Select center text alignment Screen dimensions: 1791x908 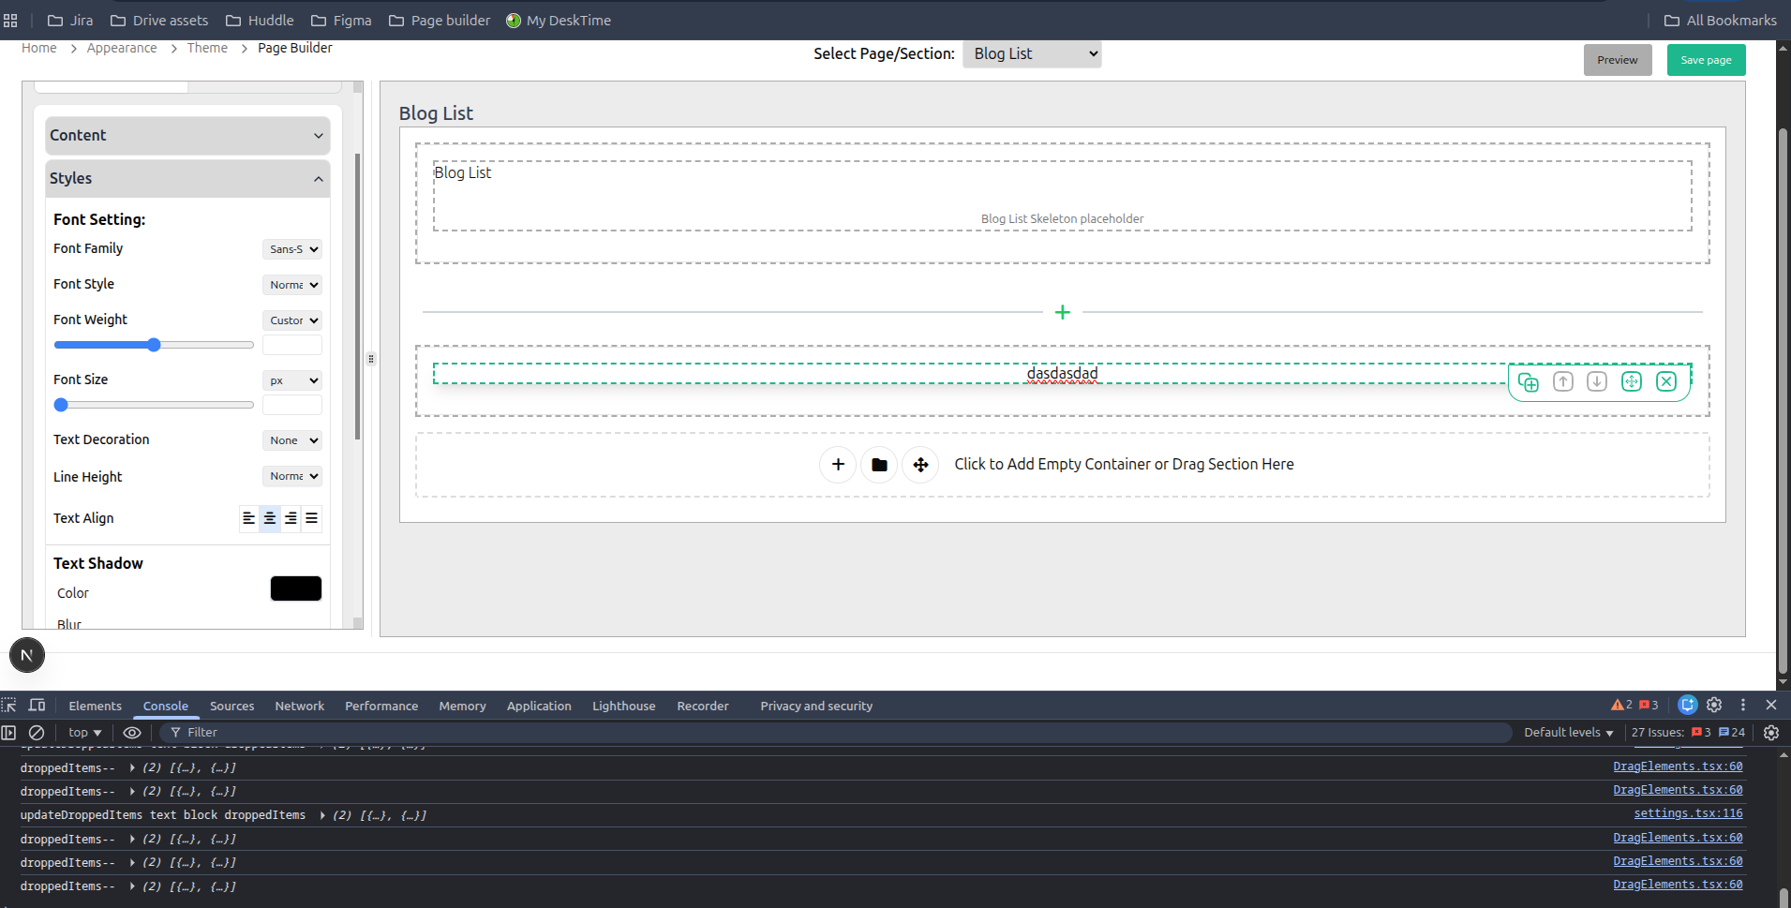(x=270, y=518)
